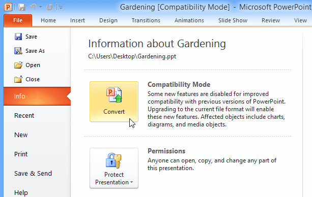Screen dimensions: 312x197
Task: Click the Information about Gardening title
Action: coord(157,44)
